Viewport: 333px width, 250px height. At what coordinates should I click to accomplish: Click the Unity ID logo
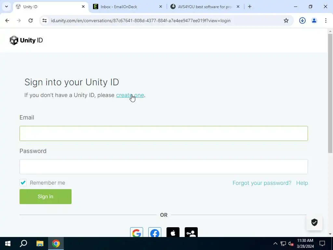[x=26, y=40]
